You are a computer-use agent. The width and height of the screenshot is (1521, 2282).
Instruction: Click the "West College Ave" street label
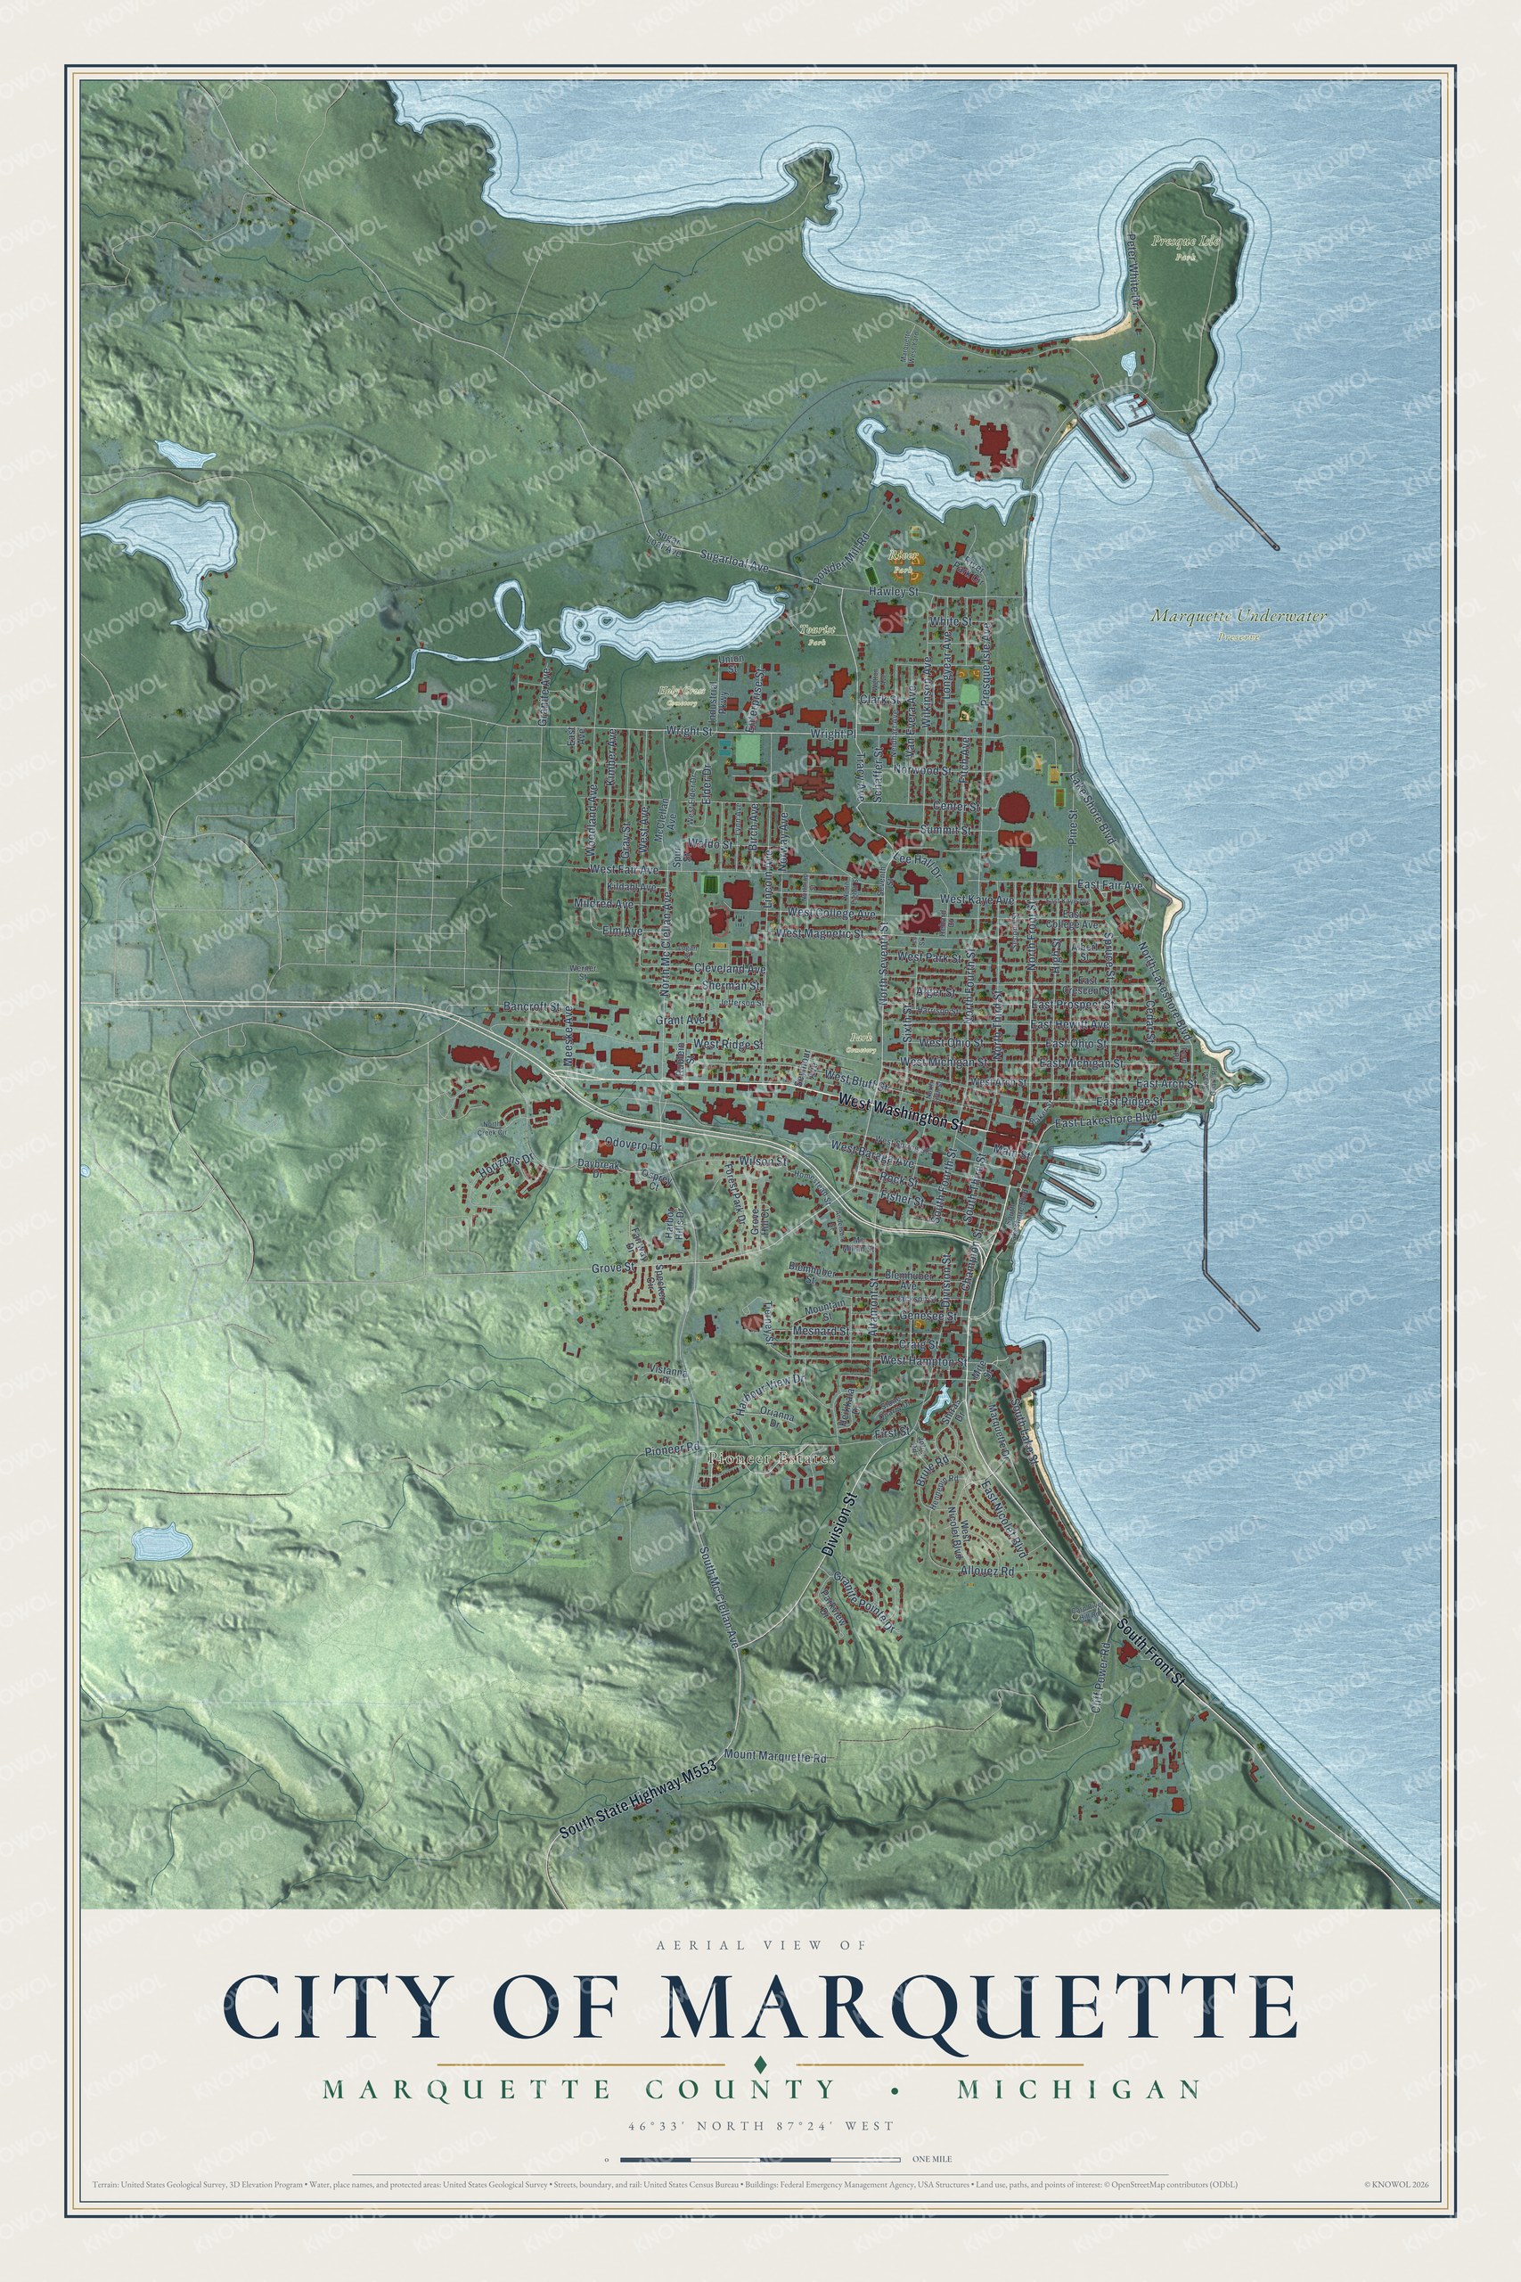tap(831, 913)
